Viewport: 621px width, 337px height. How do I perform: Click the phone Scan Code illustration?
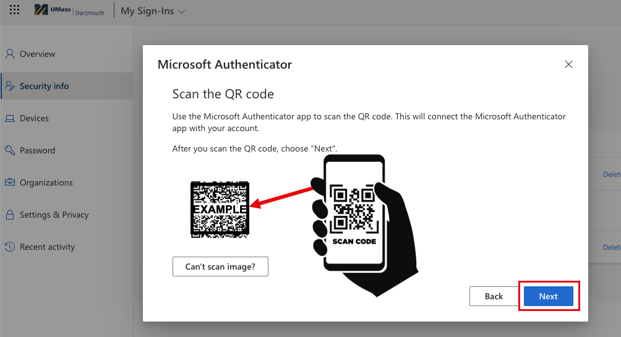coord(354,216)
